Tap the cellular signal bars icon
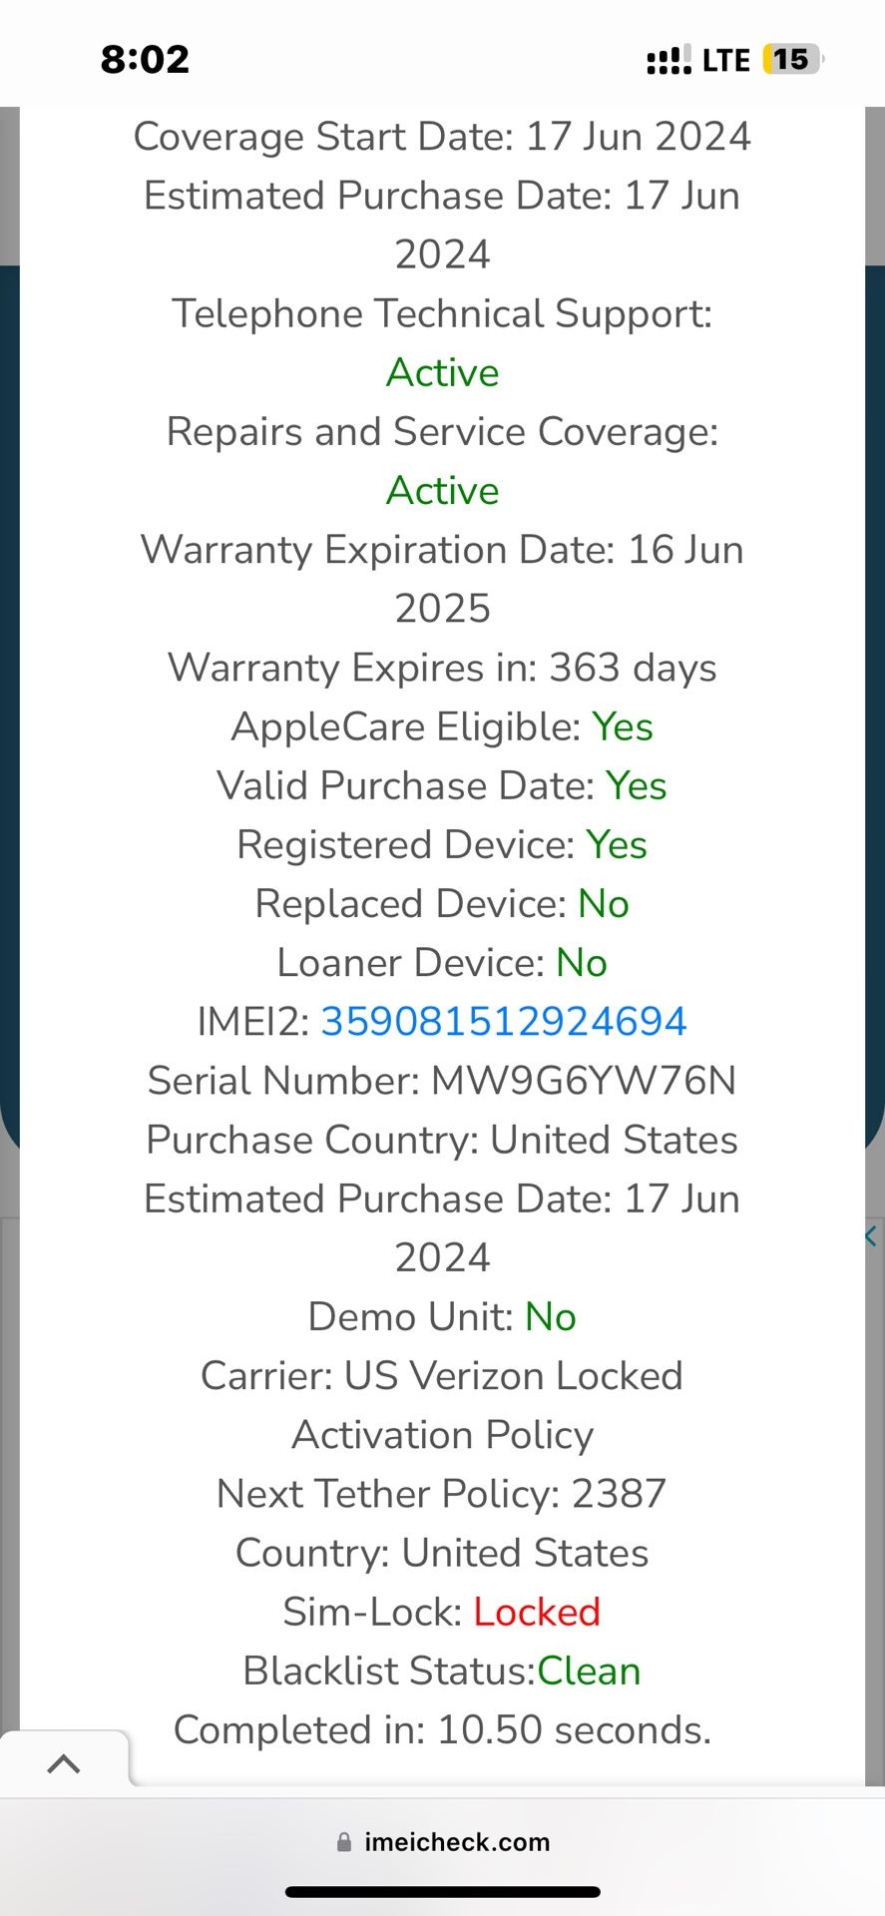885x1916 pixels. click(x=668, y=61)
